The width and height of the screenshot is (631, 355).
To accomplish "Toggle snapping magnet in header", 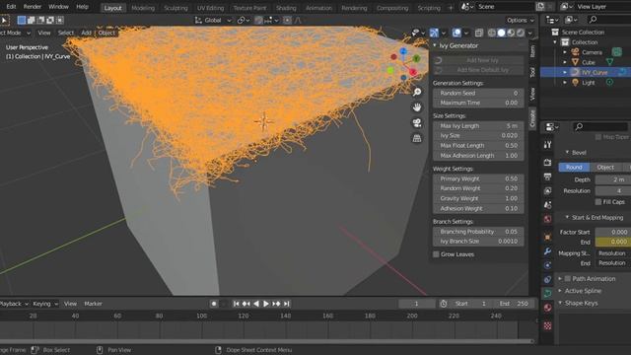I will pos(258,20).
